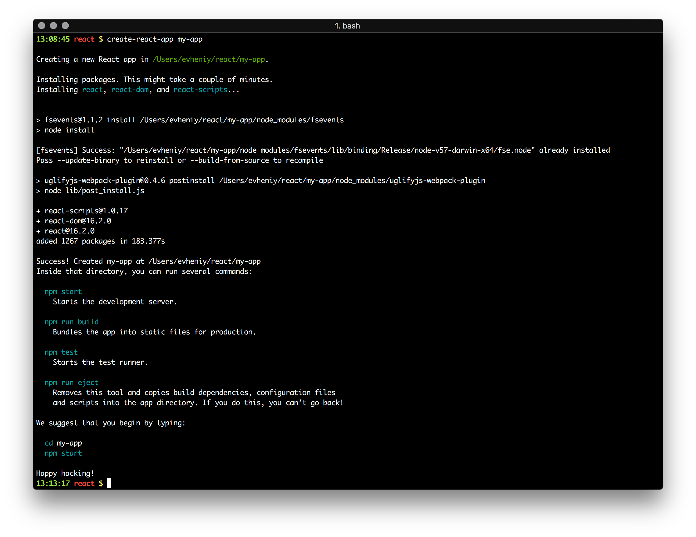Click the leftmost close window button

click(42, 26)
